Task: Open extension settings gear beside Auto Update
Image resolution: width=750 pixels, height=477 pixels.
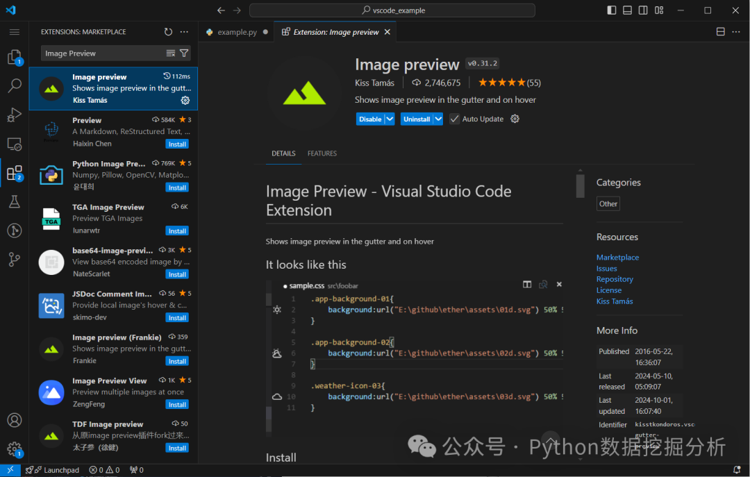Action: tap(515, 119)
